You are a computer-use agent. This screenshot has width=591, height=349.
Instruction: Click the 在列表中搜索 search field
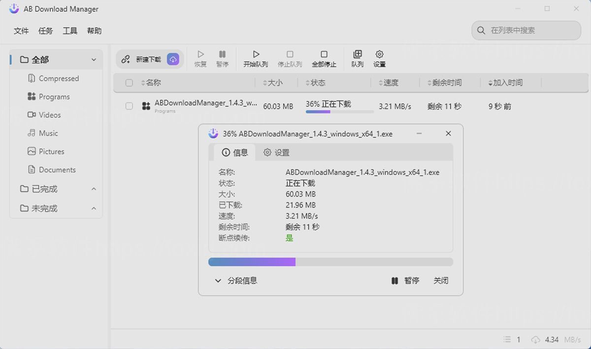525,30
